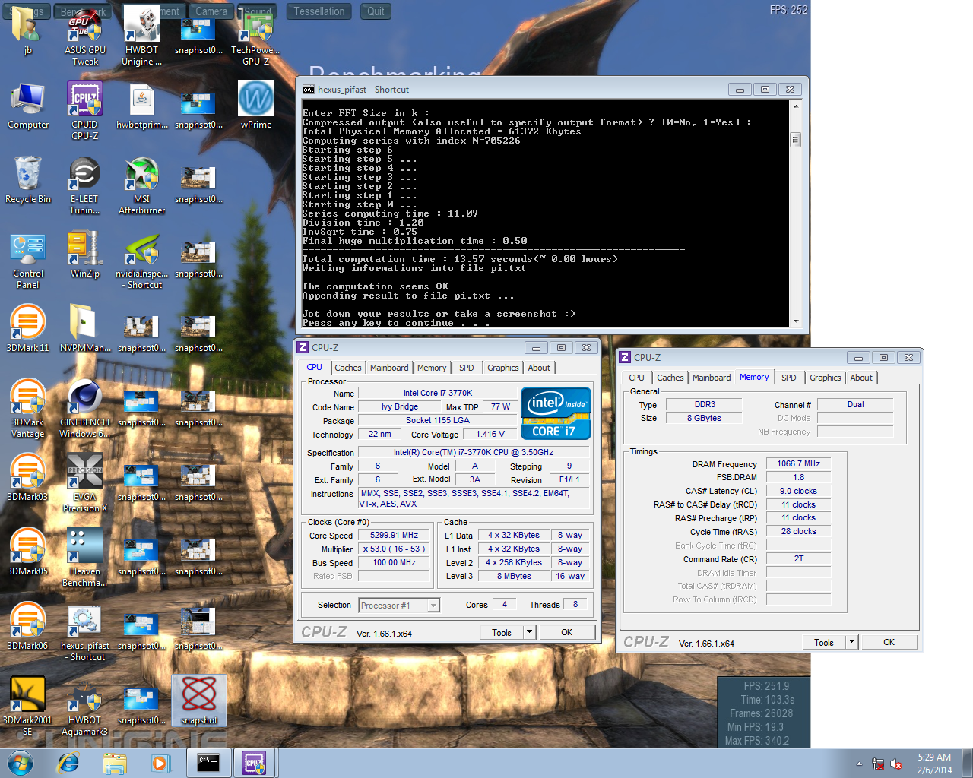Screen dimensions: 973x778
Task: Click the hexus_pifast console scrollbar thumb
Action: 795,140
